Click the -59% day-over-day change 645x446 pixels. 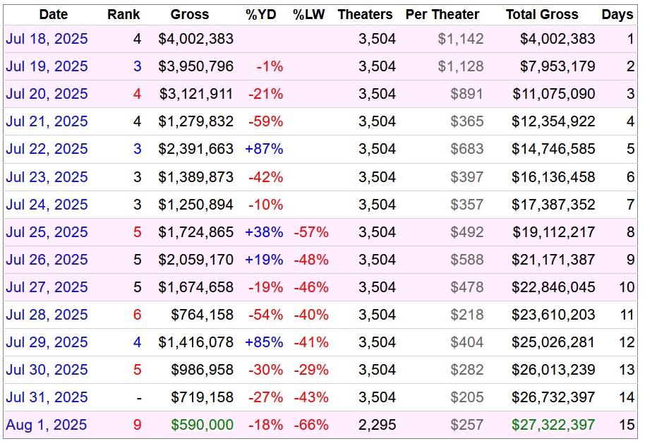pyautogui.click(x=266, y=122)
